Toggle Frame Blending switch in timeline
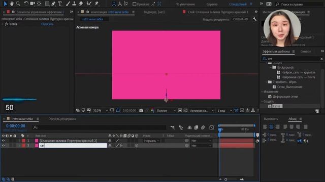Viewport: 325px width, 182px height. pyautogui.click(x=196, y=128)
